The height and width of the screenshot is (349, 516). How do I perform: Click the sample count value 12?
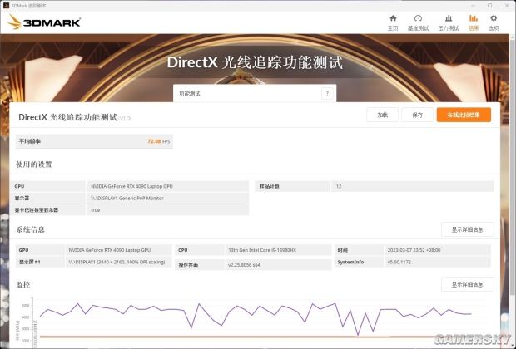(x=339, y=186)
